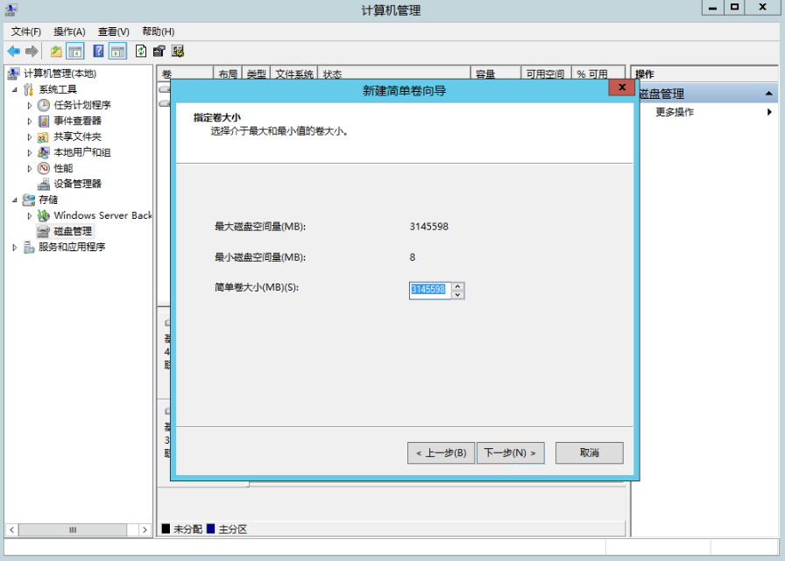785x561 pixels.
Task: Select 性能 tree node
Action: (64, 168)
